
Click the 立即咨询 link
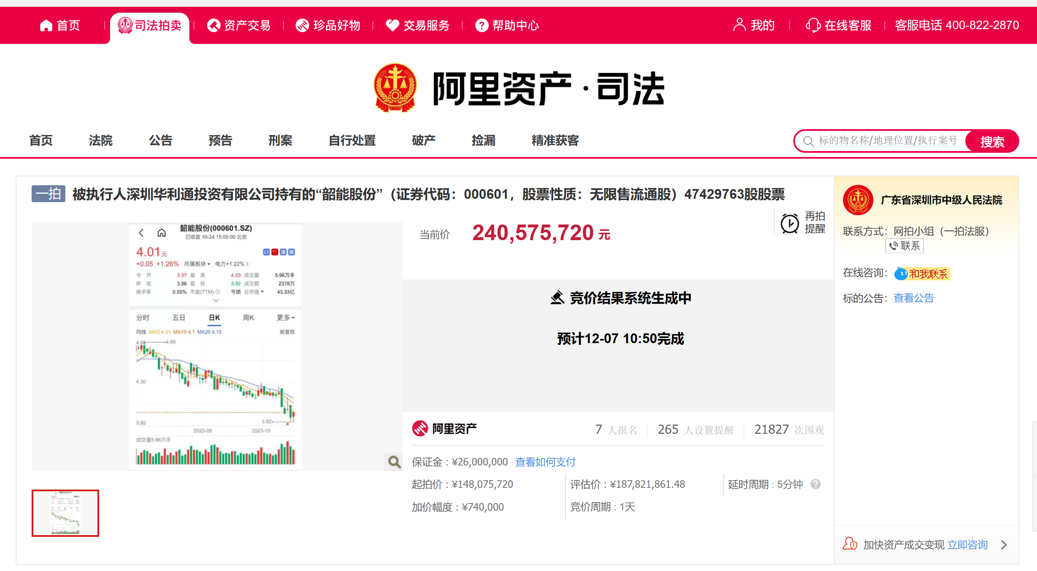967,545
